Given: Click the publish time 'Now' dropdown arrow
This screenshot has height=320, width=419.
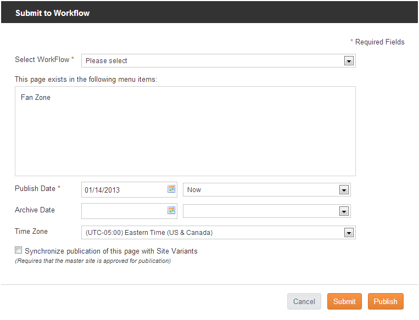Looking at the screenshot, I should click(344, 190).
